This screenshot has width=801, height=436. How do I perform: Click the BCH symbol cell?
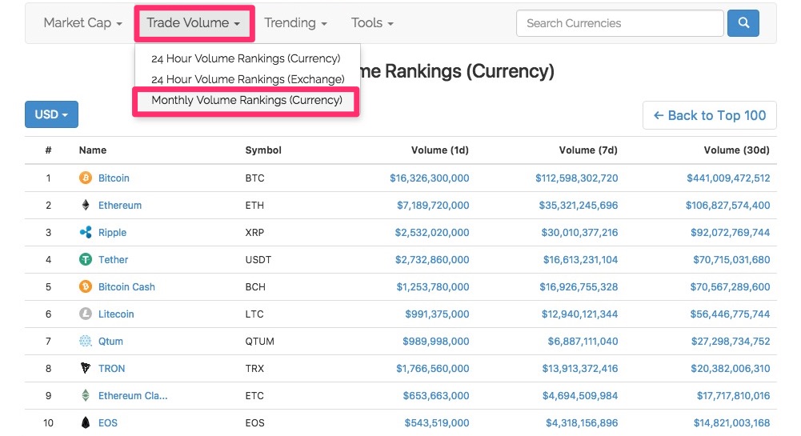255,287
